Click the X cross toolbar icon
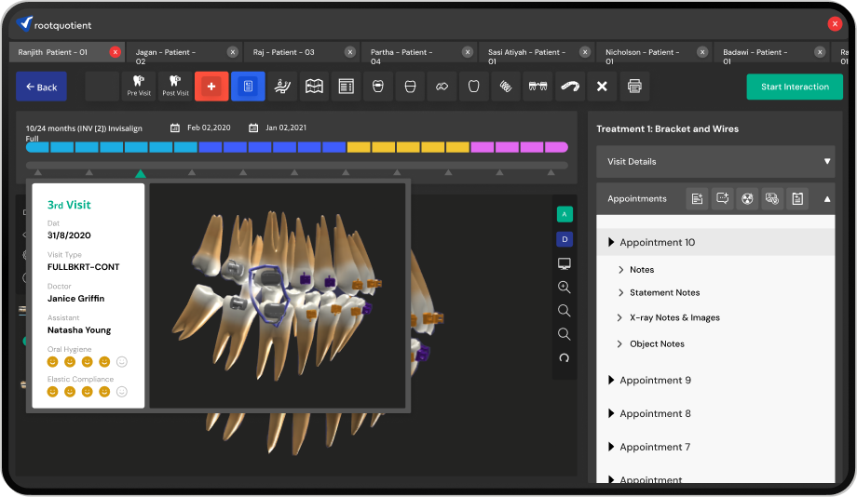The height and width of the screenshot is (497, 857). (602, 87)
